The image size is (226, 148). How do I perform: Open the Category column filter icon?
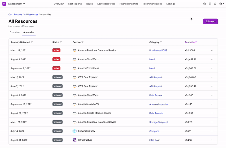click(x=161, y=42)
